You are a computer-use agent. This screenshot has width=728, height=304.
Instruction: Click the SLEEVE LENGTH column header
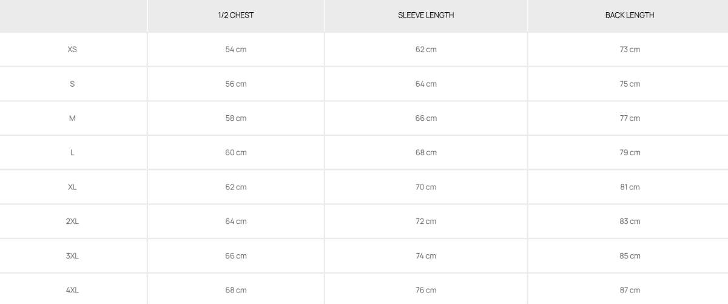[426, 15]
